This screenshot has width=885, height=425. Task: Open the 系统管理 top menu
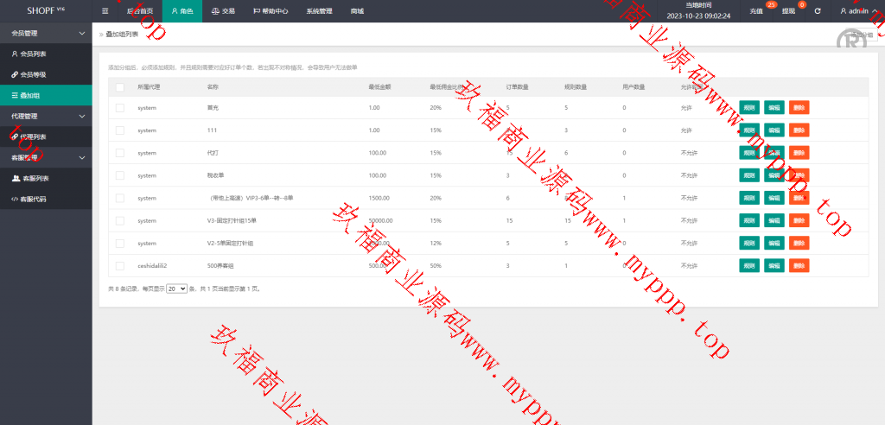(x=319, y=11)
